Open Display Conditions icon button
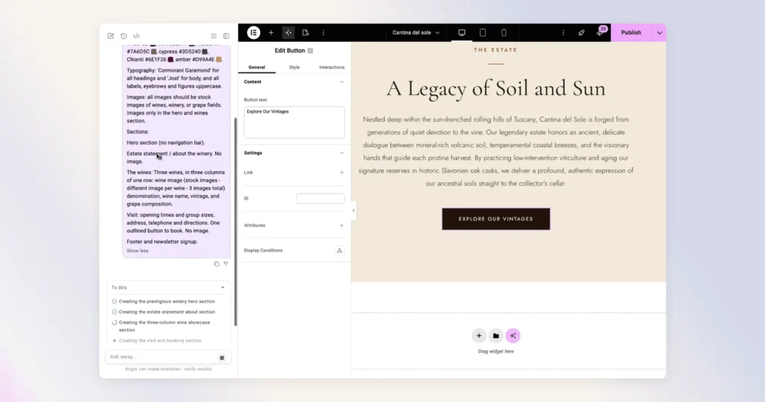The image size is (765, 402). 340,251
